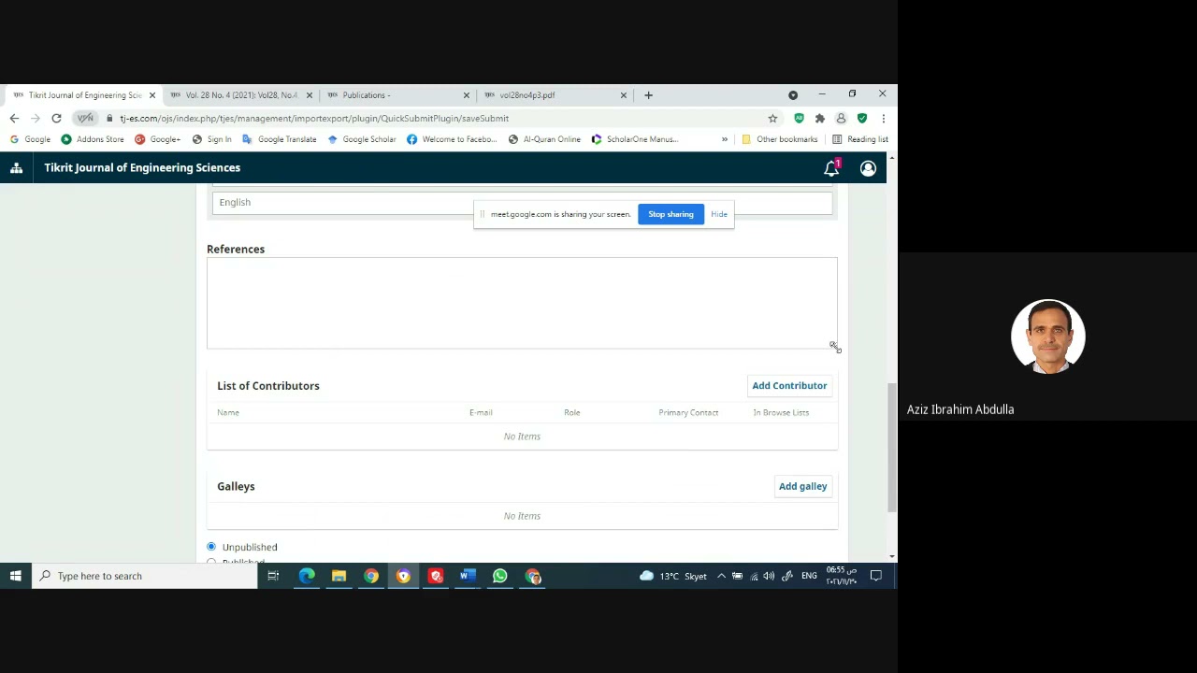
Task: Open the Sign In bookmark
Action: [211, 139]
